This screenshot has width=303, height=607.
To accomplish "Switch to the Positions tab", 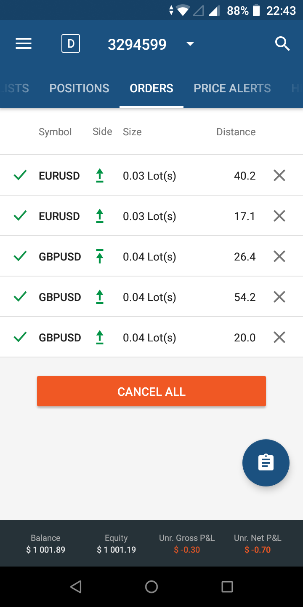I will coord(79,88).
